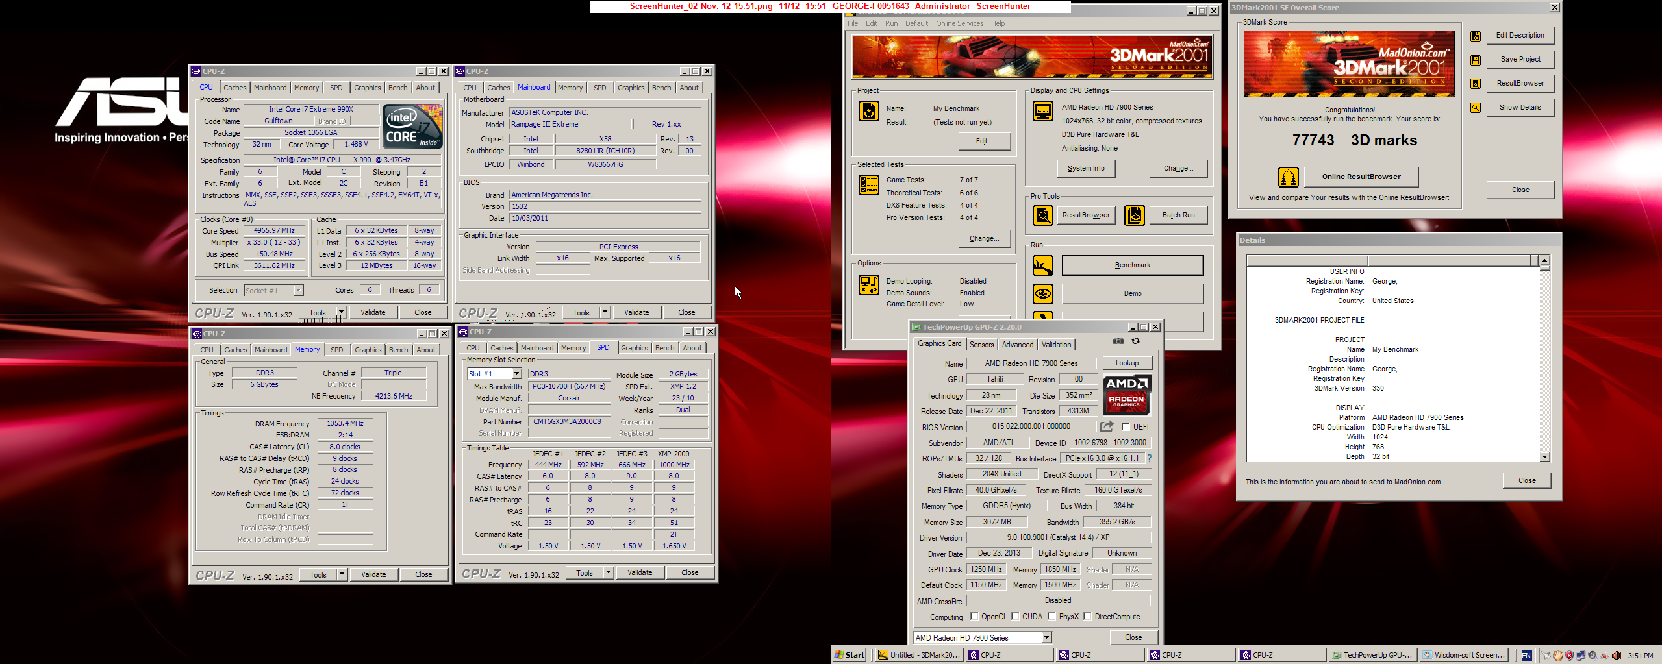
Task: Toggle the DirectCompute checkbox
Action: pos(1087,617)
